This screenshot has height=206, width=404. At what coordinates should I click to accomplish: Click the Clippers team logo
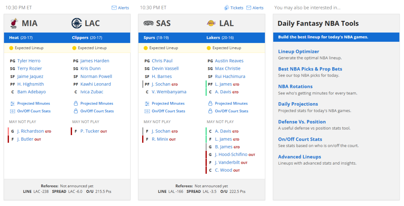click(77, 23)
